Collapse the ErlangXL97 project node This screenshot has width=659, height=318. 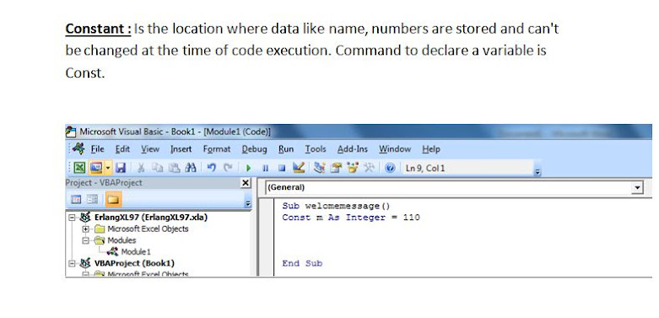click(72, 218)
